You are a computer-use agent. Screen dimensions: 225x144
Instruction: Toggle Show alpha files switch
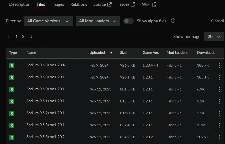click(x=128, y=21)
